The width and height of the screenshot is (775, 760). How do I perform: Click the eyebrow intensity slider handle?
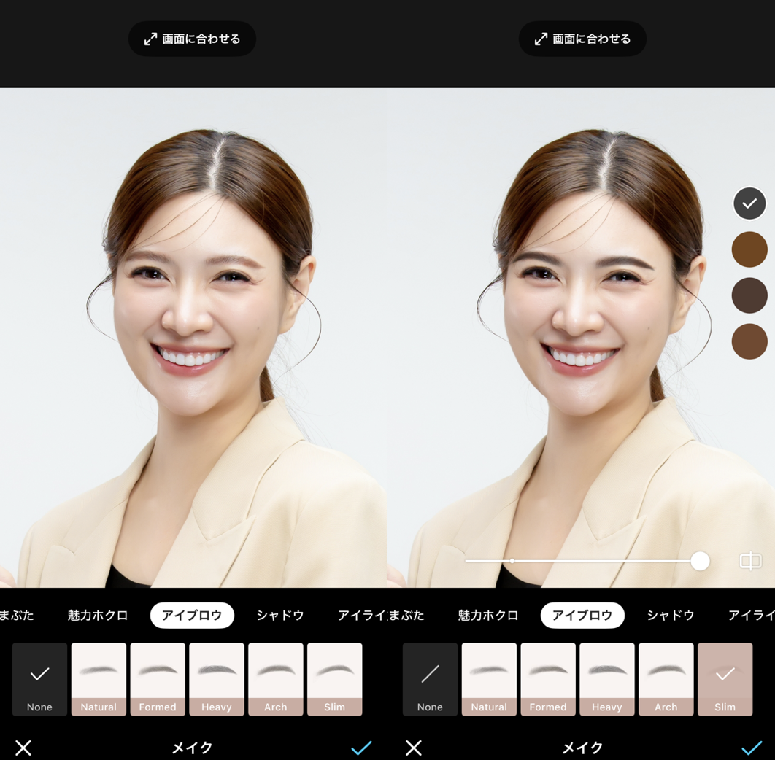pyautogui.click(x=700, y=561)
